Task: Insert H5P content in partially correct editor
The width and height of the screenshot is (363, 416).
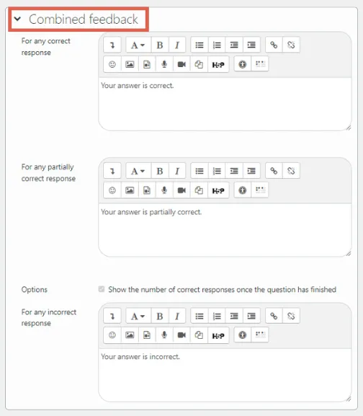Action: [x=218, y=190]
